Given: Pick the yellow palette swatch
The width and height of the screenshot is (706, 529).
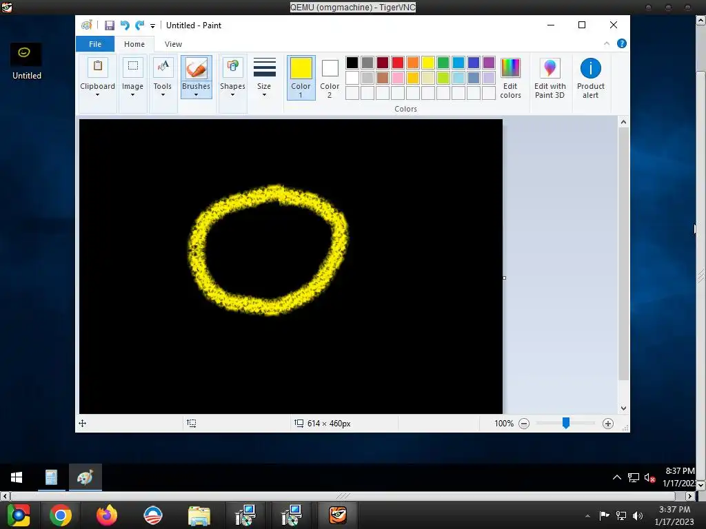Looking at the screenshot, I should click(427, 63).
